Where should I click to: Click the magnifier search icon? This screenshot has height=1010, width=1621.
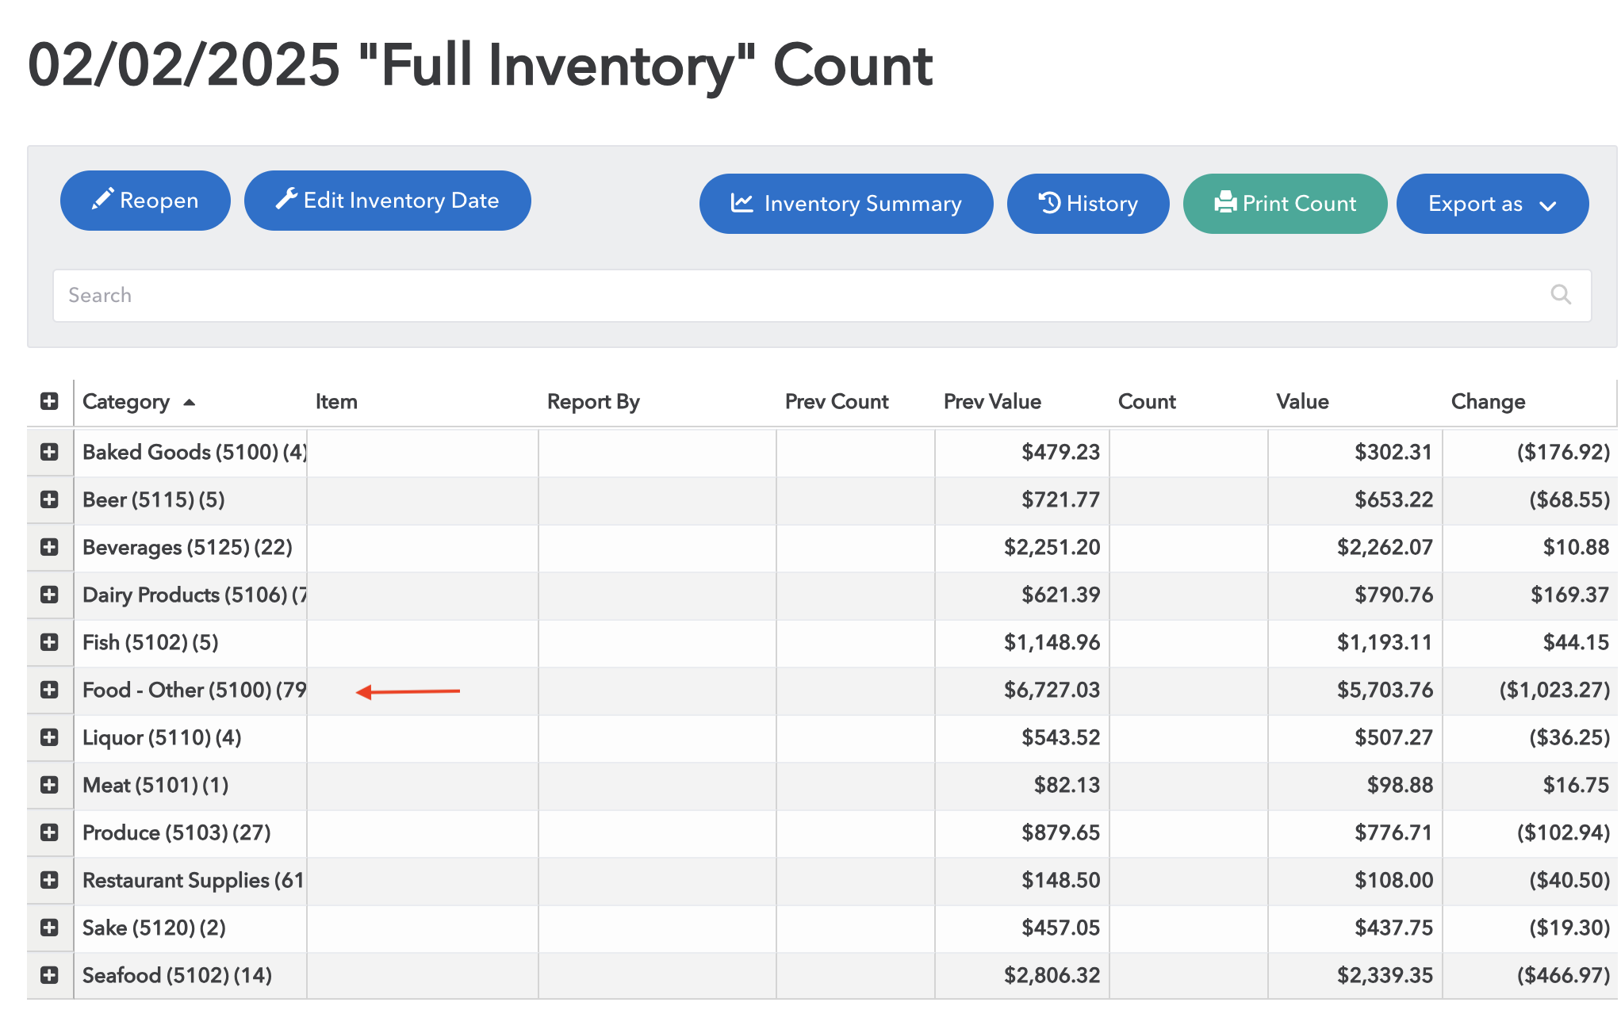point(1561,295)
